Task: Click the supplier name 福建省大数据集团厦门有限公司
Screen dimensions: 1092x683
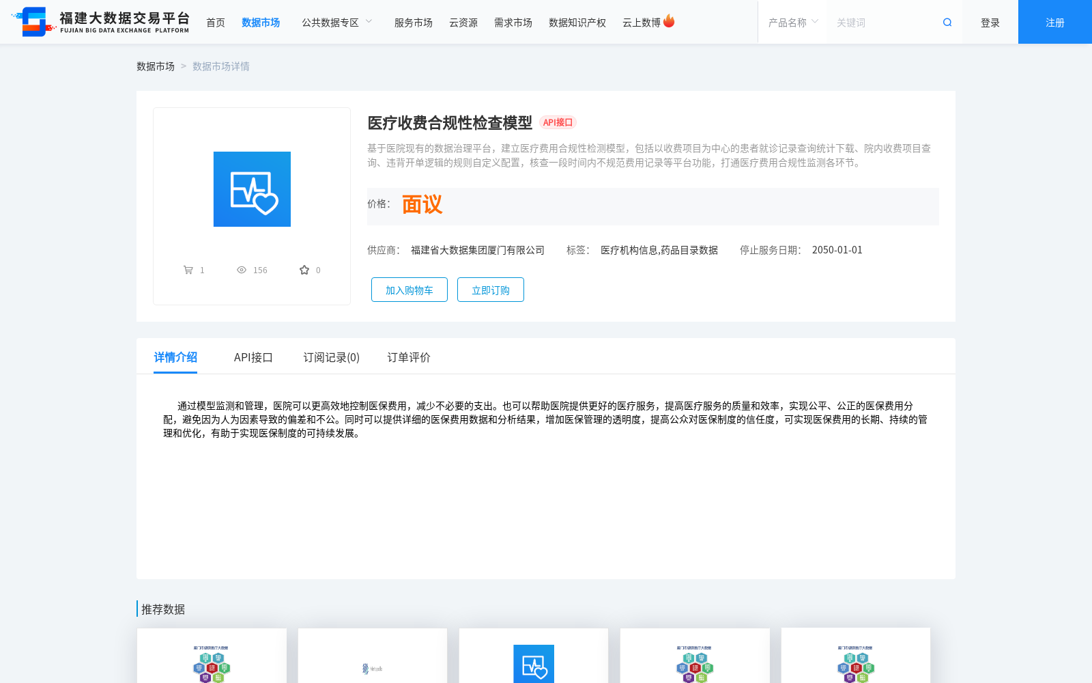Action: 478,250
